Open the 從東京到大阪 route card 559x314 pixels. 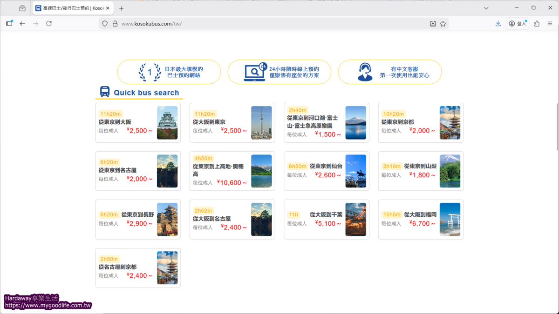(138, 123)
